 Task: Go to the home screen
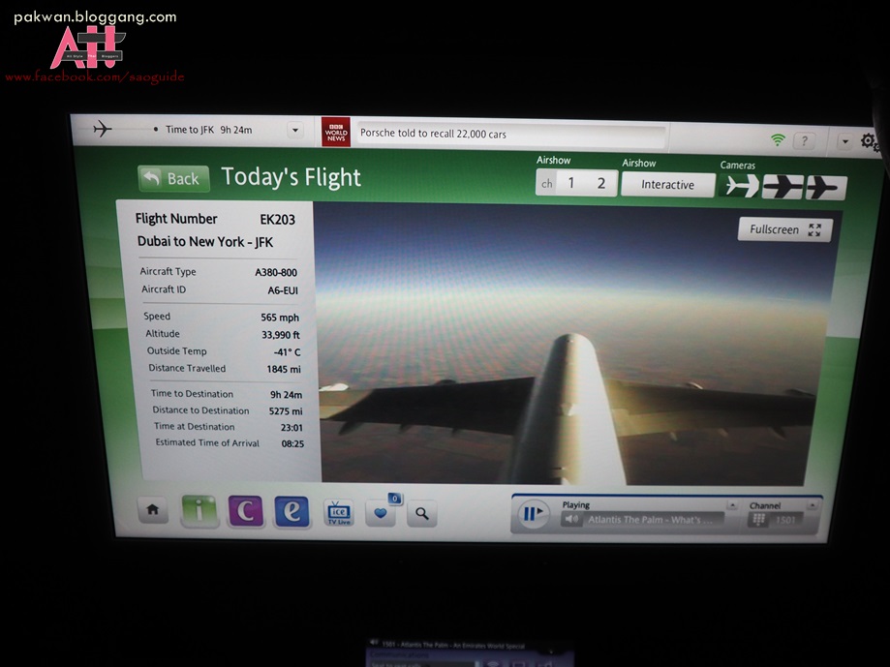click(x=153, y=510)
